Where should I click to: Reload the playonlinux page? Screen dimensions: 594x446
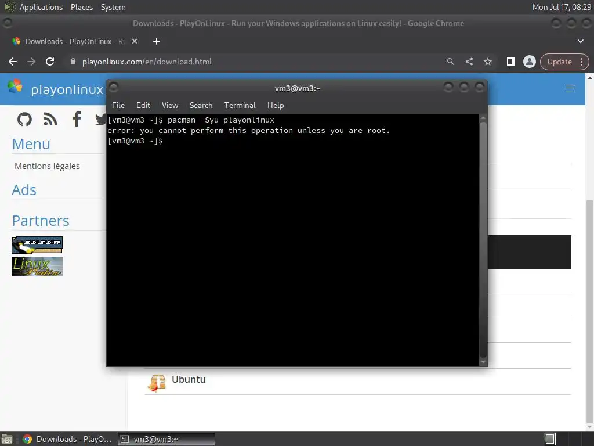[50, 62]
